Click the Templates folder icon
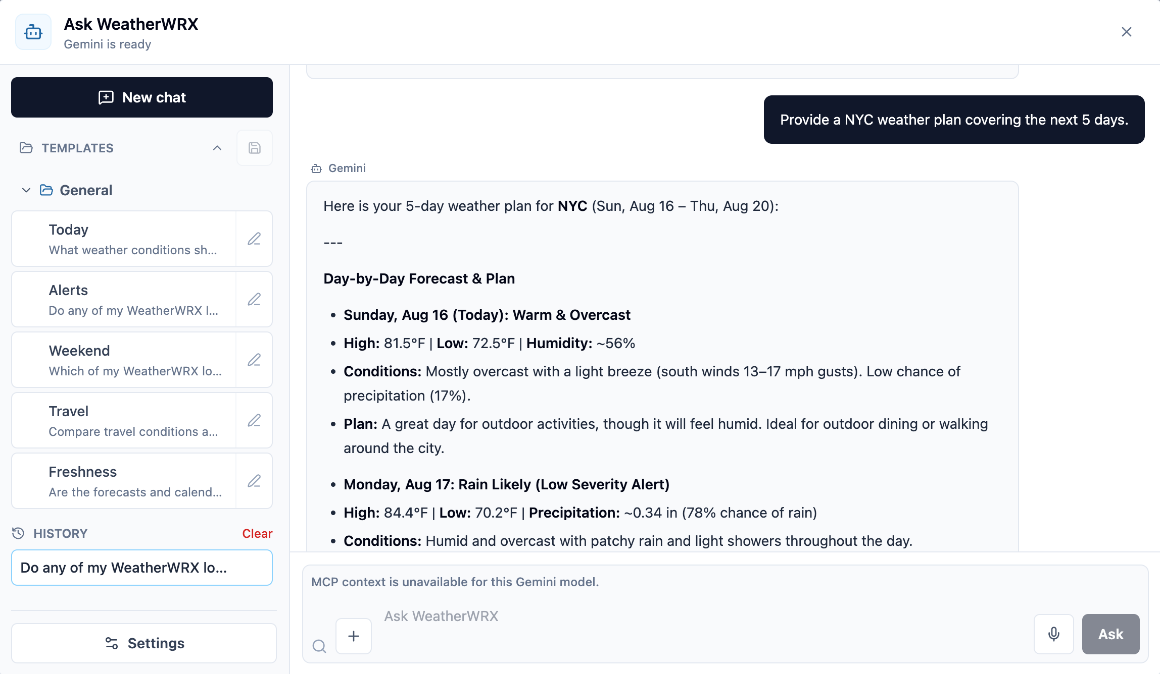 pyautogui.click(x=26, y=148)
